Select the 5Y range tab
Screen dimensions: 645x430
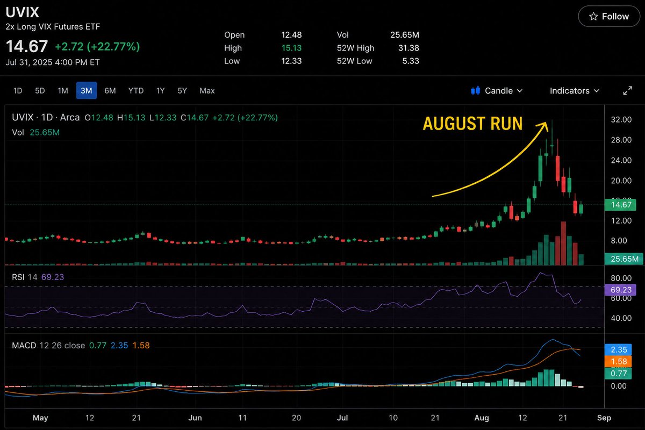[x=182, y=91]
